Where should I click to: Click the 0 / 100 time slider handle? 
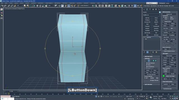(11, 91)
